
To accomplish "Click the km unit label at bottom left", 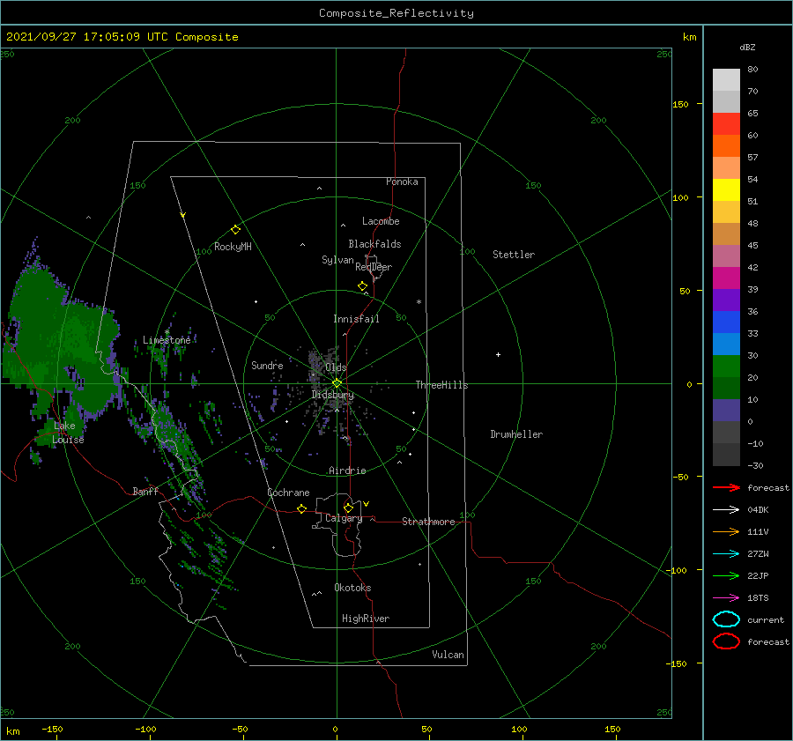I will pos(12,731).
